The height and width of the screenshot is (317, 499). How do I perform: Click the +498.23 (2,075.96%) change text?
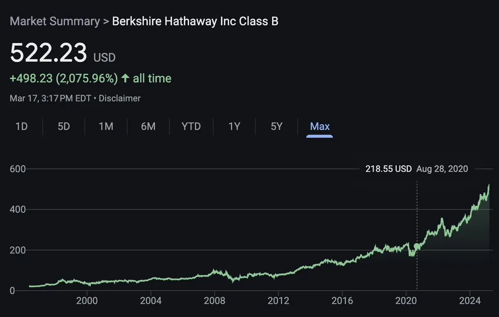64,78
